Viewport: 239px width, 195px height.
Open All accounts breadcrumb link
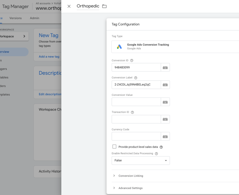43,3
